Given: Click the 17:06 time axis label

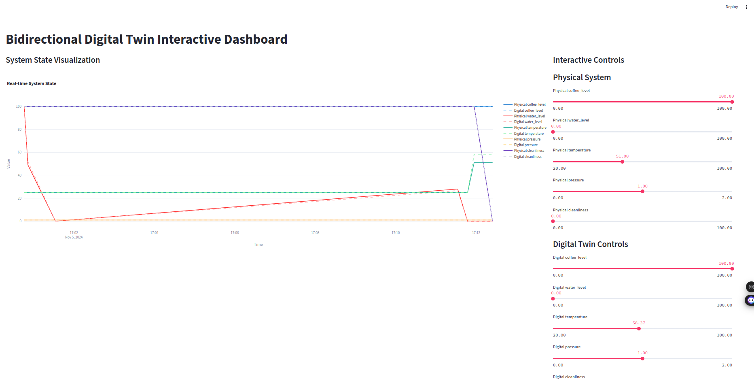Looking at the screenshot, I should (235, 233).
